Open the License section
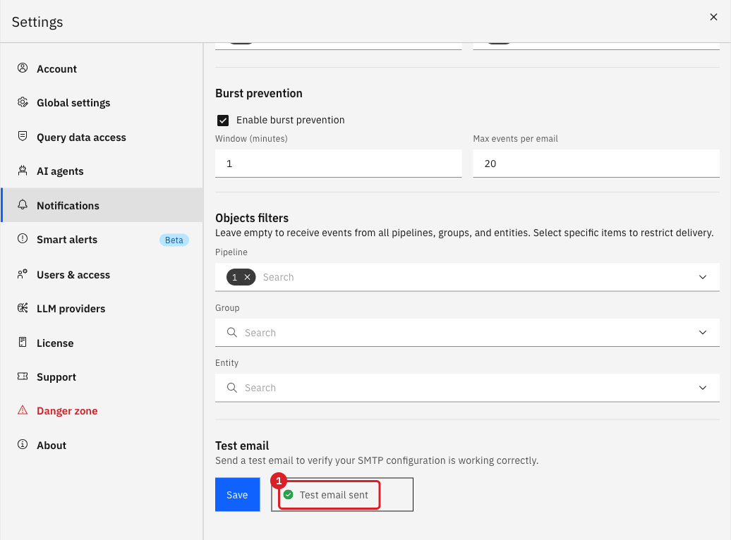 [102, 343]
